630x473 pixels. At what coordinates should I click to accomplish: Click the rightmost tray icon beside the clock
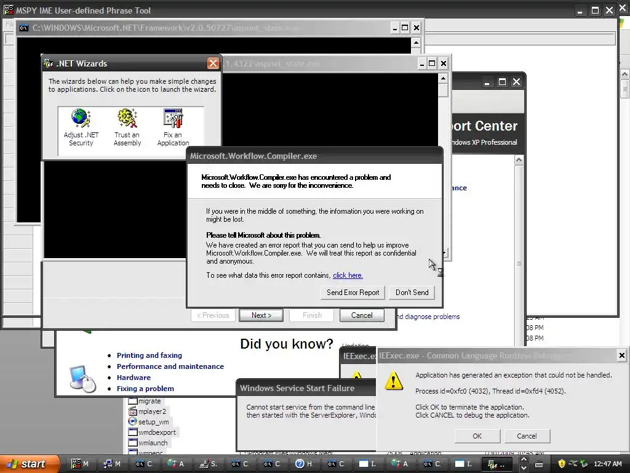coord(584,464)
